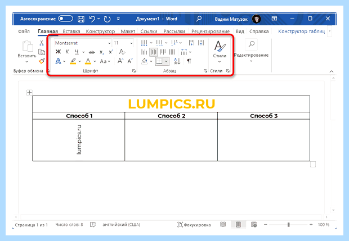
Task: Toggle italic (К) formatting
Action: point(67,52)
